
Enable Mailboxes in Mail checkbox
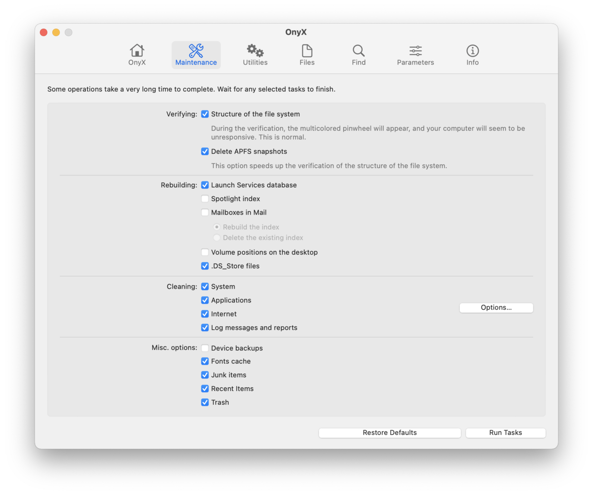pyautogui.click(x=205, y=213)
